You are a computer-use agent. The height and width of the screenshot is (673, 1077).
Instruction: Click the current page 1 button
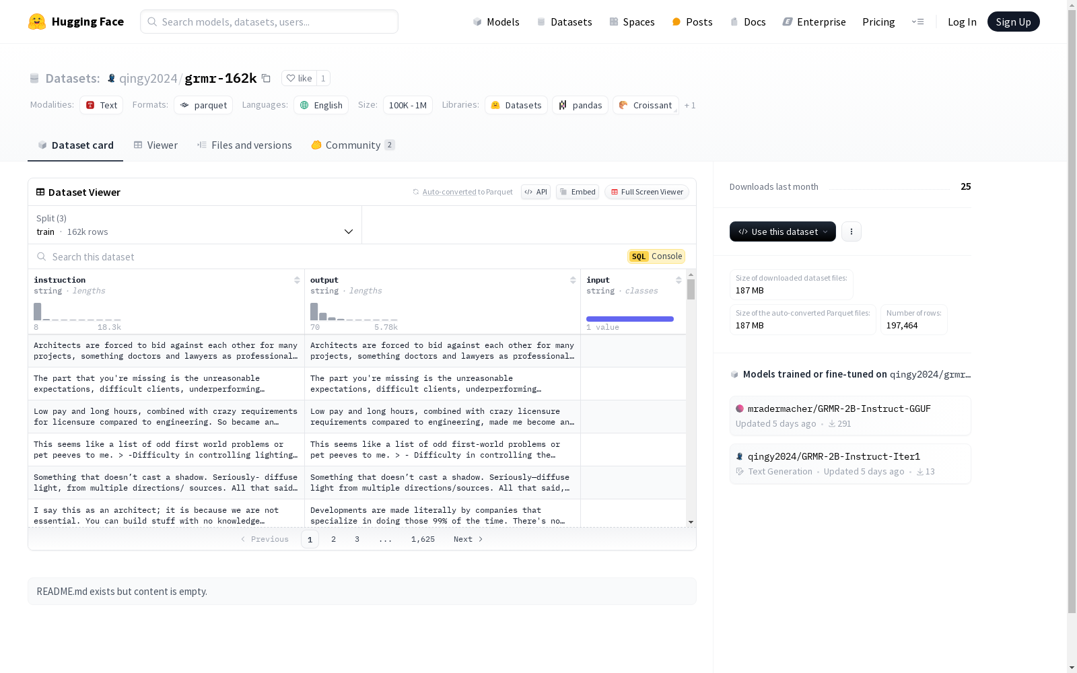point(310,539)
